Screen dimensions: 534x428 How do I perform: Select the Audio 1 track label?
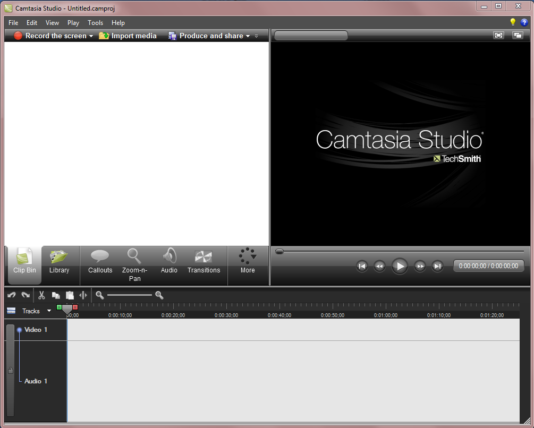coord(36,381)
